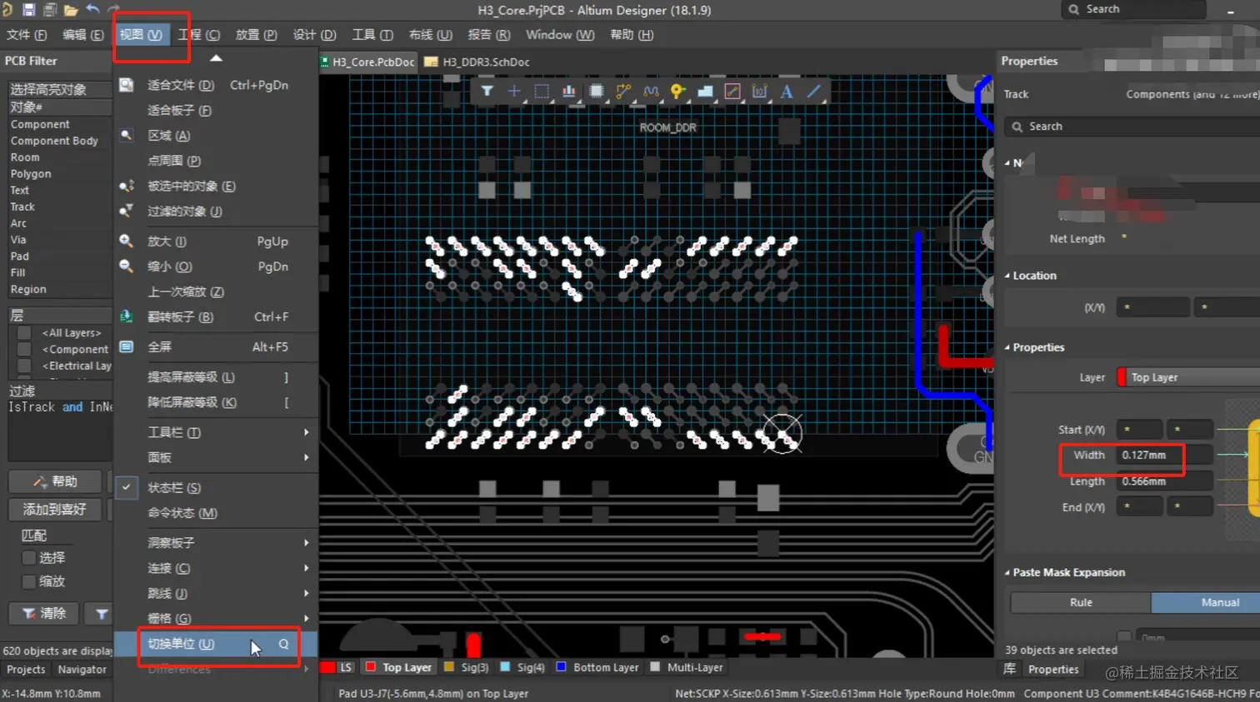Select the place polygon plane icon

pyautogui.click(x=705, y=92)
